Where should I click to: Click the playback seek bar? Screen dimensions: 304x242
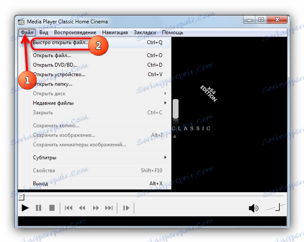pyautogui.click(x=152, y=197)
